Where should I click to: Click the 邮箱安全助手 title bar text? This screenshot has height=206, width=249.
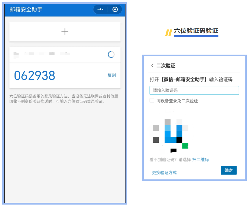[26, 10]
